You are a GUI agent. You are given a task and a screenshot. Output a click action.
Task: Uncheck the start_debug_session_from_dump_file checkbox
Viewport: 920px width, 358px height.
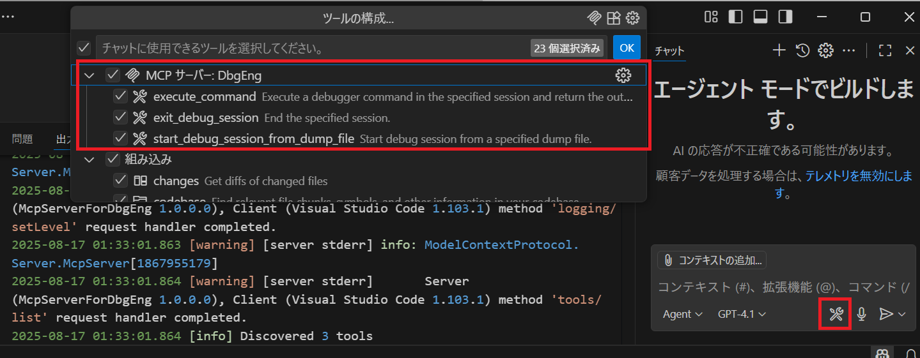[120, 138]
